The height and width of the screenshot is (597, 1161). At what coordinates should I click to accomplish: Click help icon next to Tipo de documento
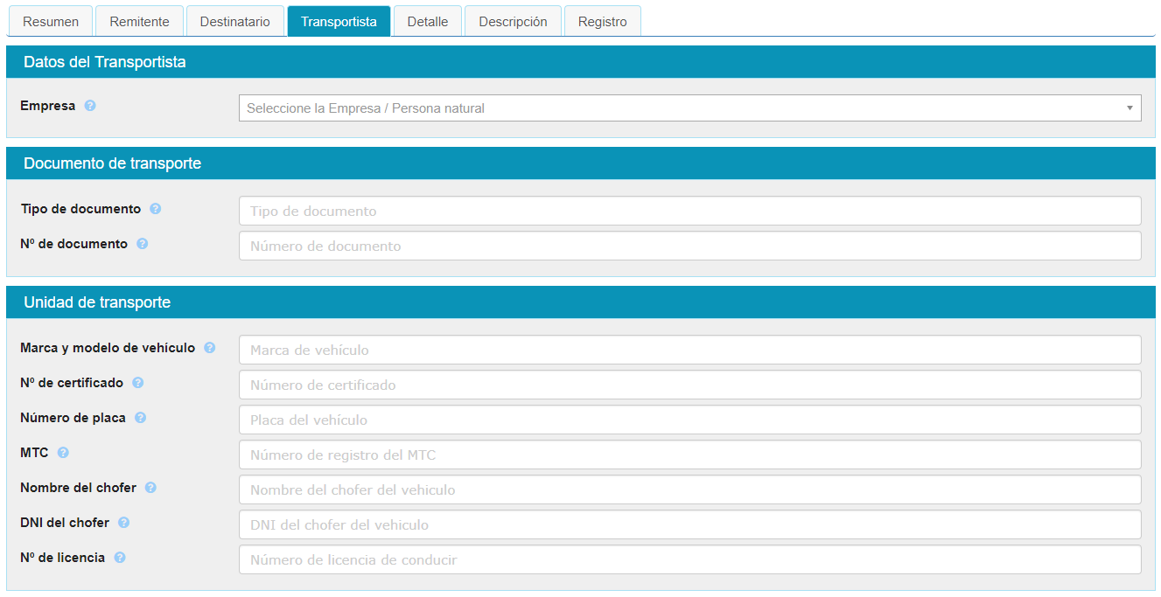156,209
